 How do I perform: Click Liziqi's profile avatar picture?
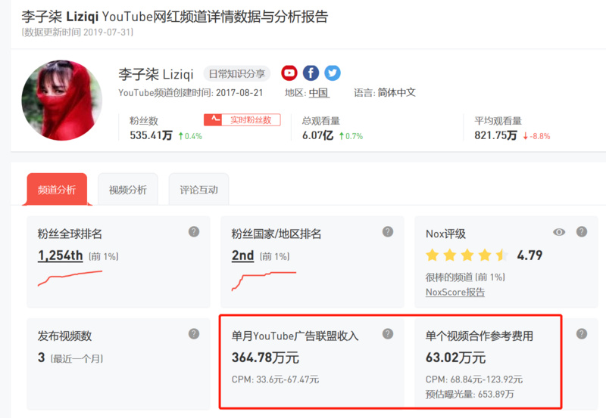pos(62,100)
